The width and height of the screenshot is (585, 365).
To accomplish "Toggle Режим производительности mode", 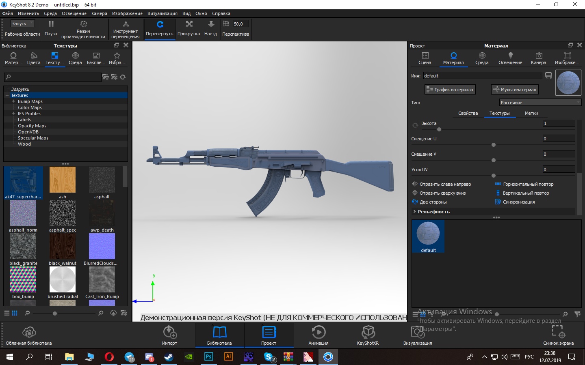I will pos(83,29).
